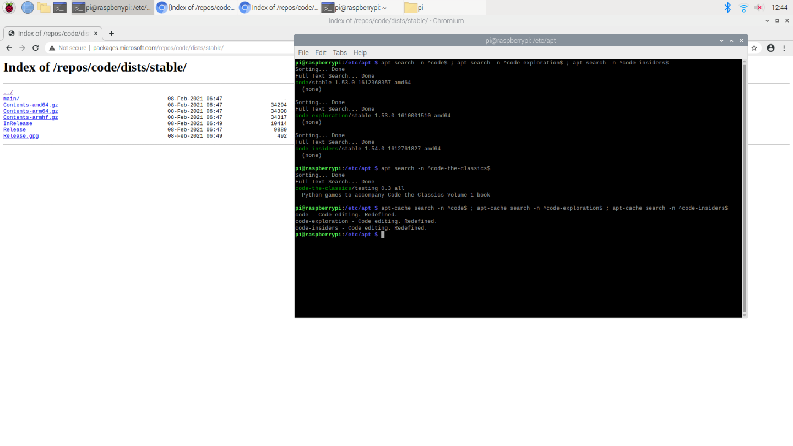Download the Contents-arm64.gz file
Screen dimensions: 793x446
pyautogui.click(x=30, y=111)
